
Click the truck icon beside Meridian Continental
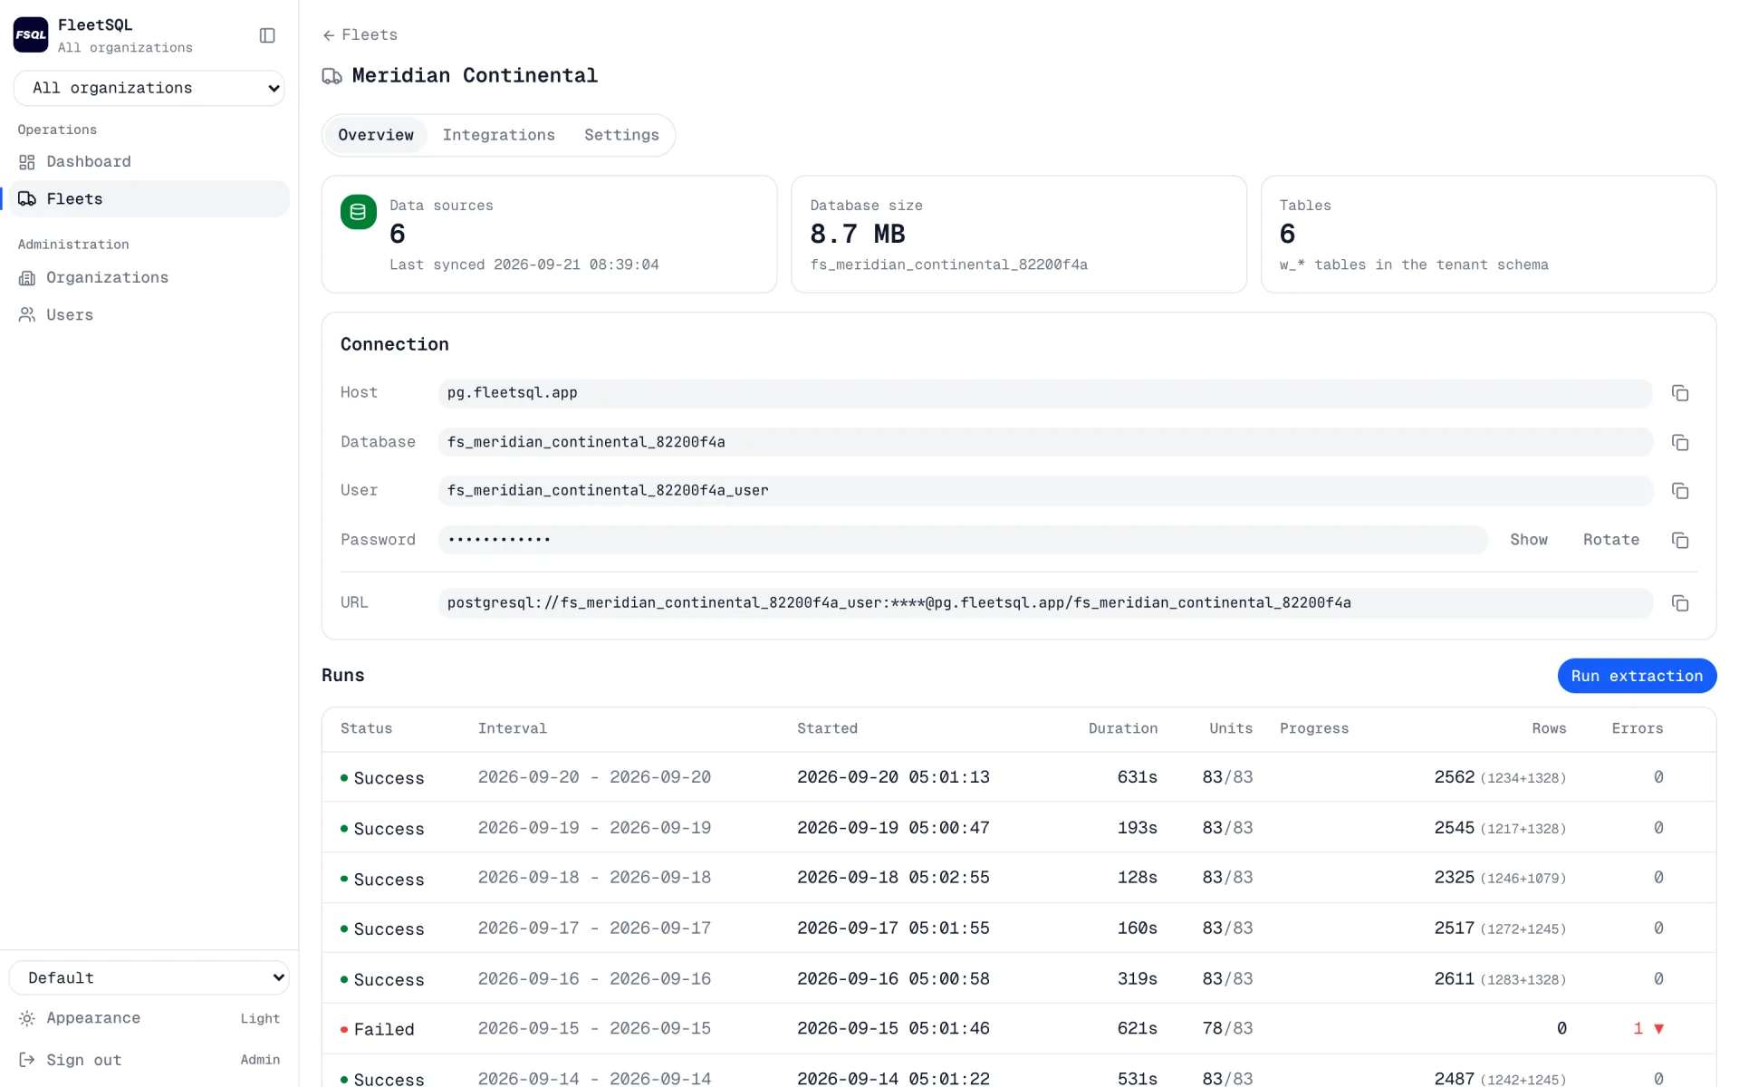331,76
